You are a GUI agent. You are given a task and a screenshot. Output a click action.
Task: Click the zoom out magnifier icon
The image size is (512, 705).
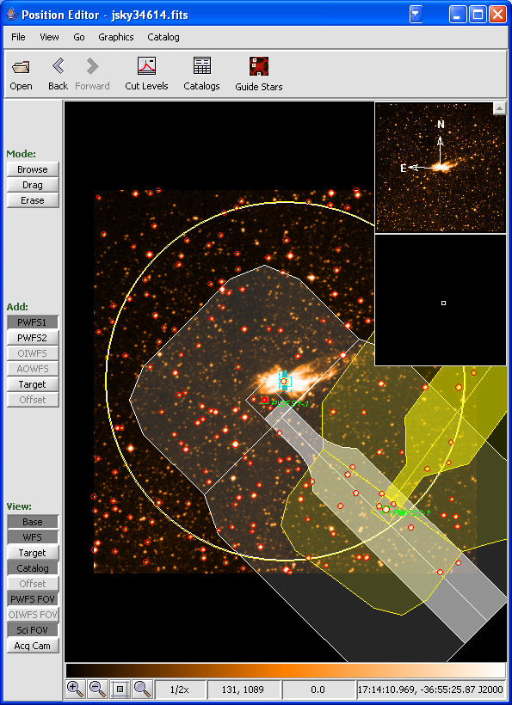pos(97,689)
